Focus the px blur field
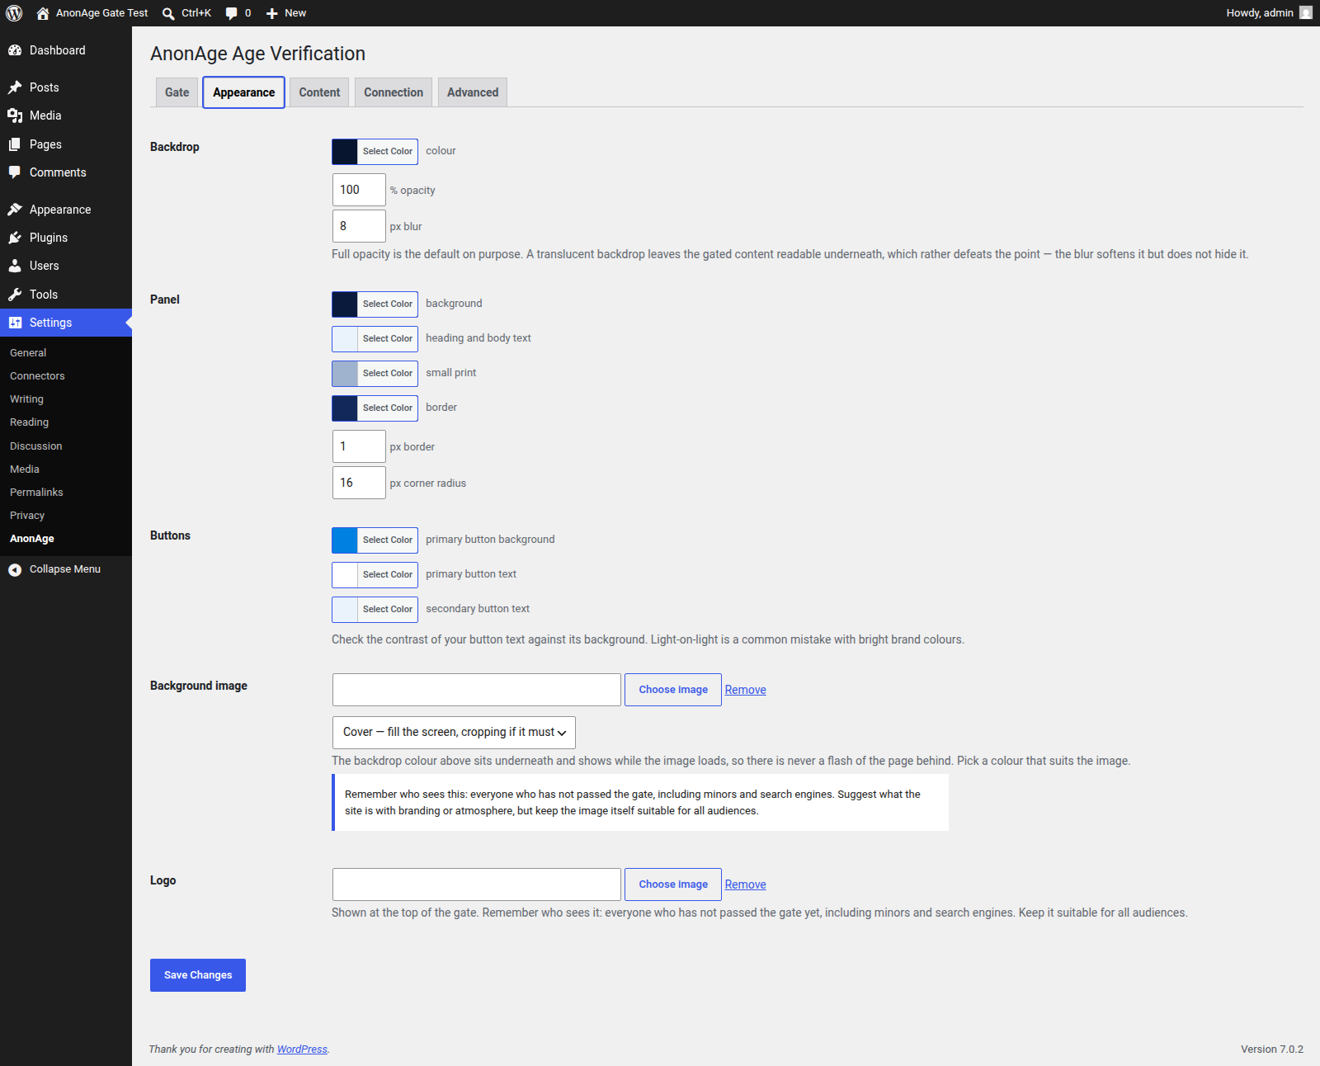This screenshot has width=1320, height=1066. pos(359,226)
